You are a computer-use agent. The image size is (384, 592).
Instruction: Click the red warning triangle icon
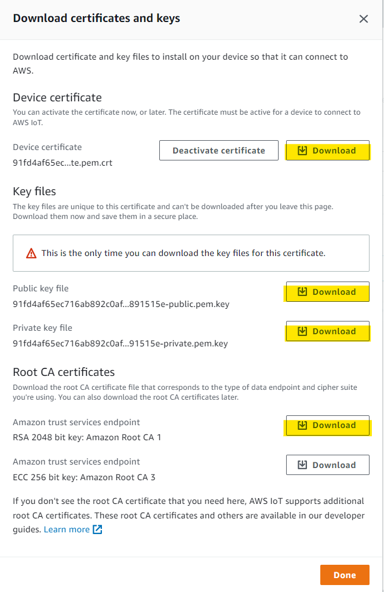click(x=32, y=253)
